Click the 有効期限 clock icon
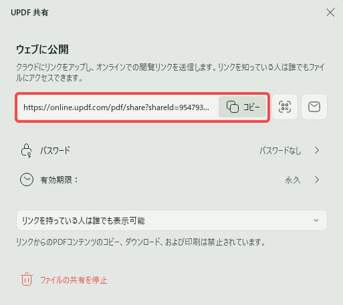Screen dimensions: 343x305 (27, 180)
